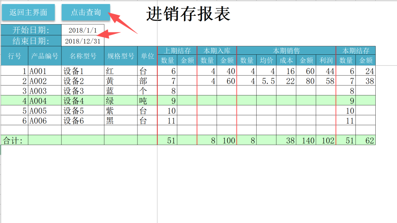Click the 规格型号 column header
The image size is (397, 223).
[x=121, y=56]
